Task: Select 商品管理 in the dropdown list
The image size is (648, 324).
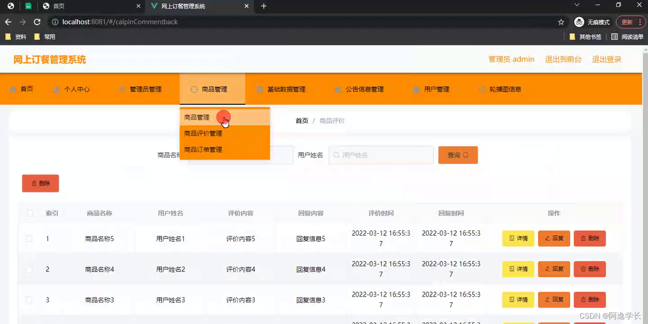Action: point(225,117)
